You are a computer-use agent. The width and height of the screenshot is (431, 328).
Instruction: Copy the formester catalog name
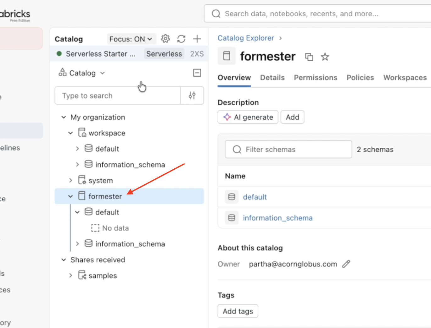click(x=309, y=57)
